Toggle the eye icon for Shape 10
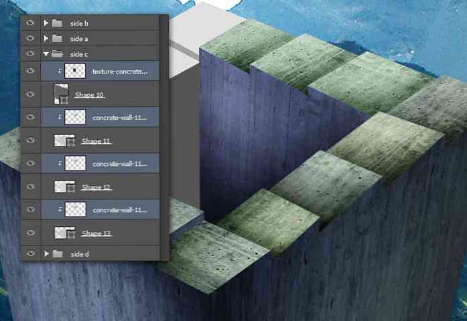467x321 pixels. coord(30,94)
